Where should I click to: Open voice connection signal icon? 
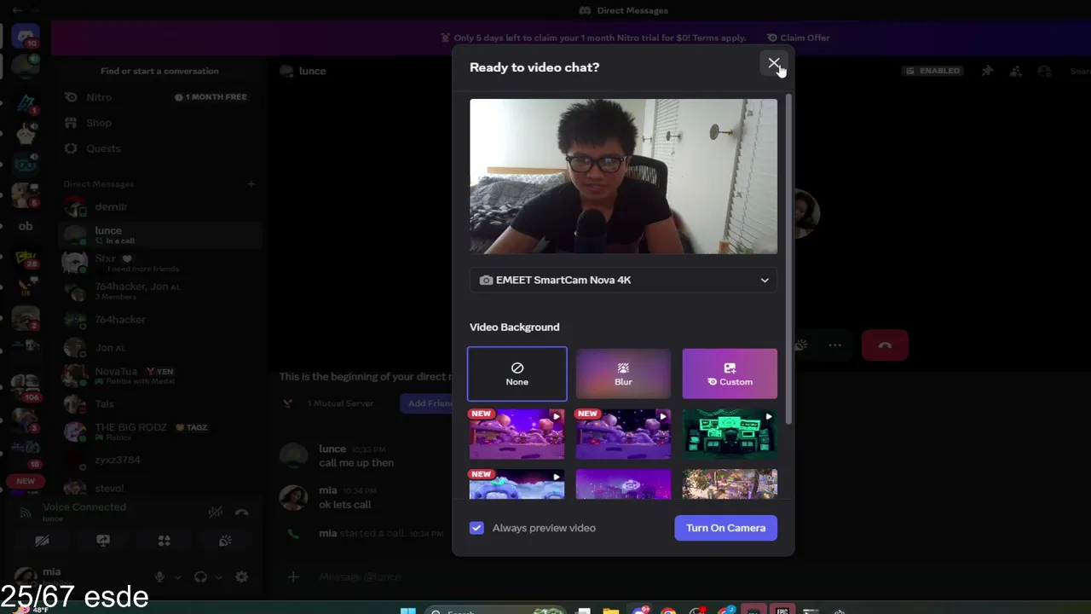point(26,513)
